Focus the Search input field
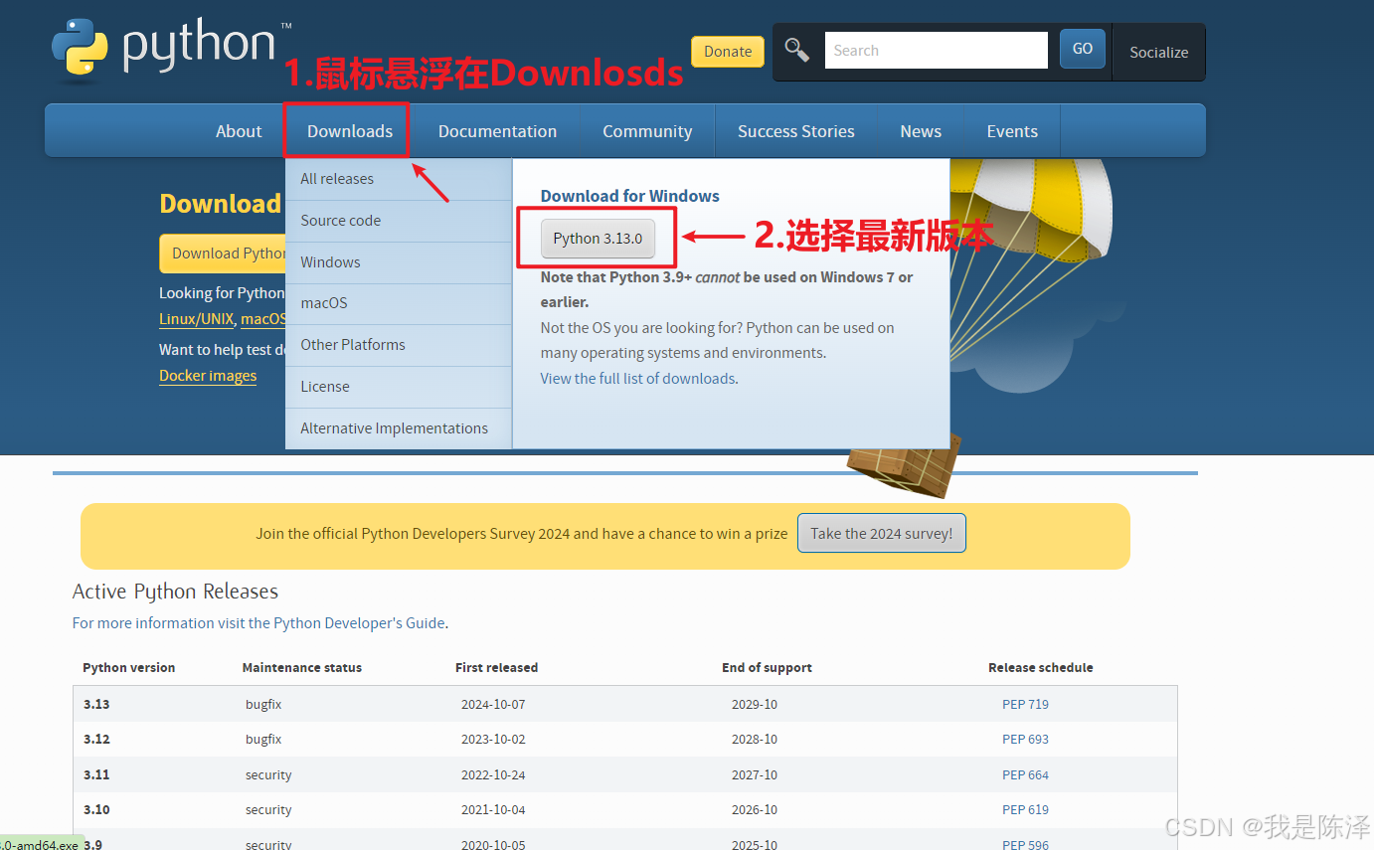The width and height of the screenshot is (1374, 850). pyautogui.click(x=937, y=50)
